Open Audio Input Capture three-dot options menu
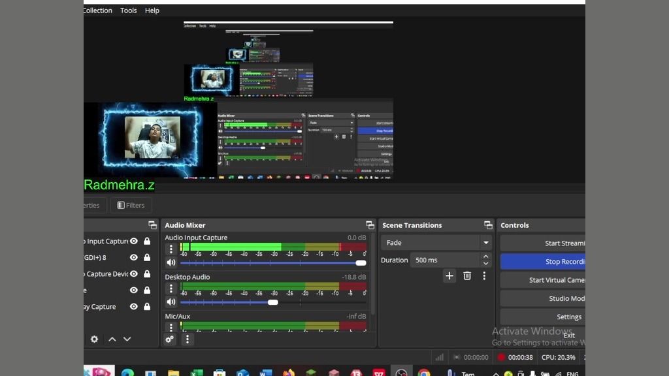The height and width of the screenshot is (376, 669). click(x=171, y=249)
